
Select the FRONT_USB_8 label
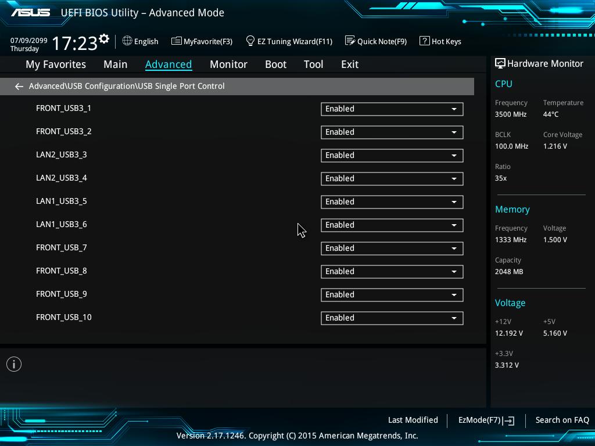point(61,271)
